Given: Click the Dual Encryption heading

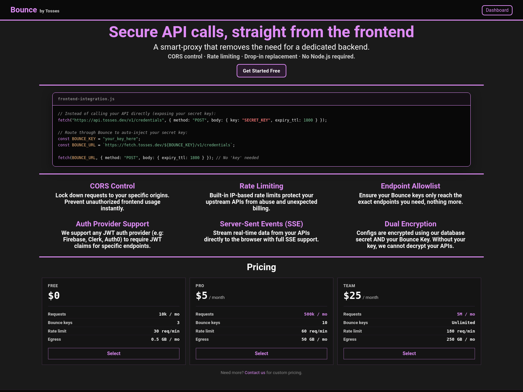Looking at the screenshot, I should coord(410,224).
